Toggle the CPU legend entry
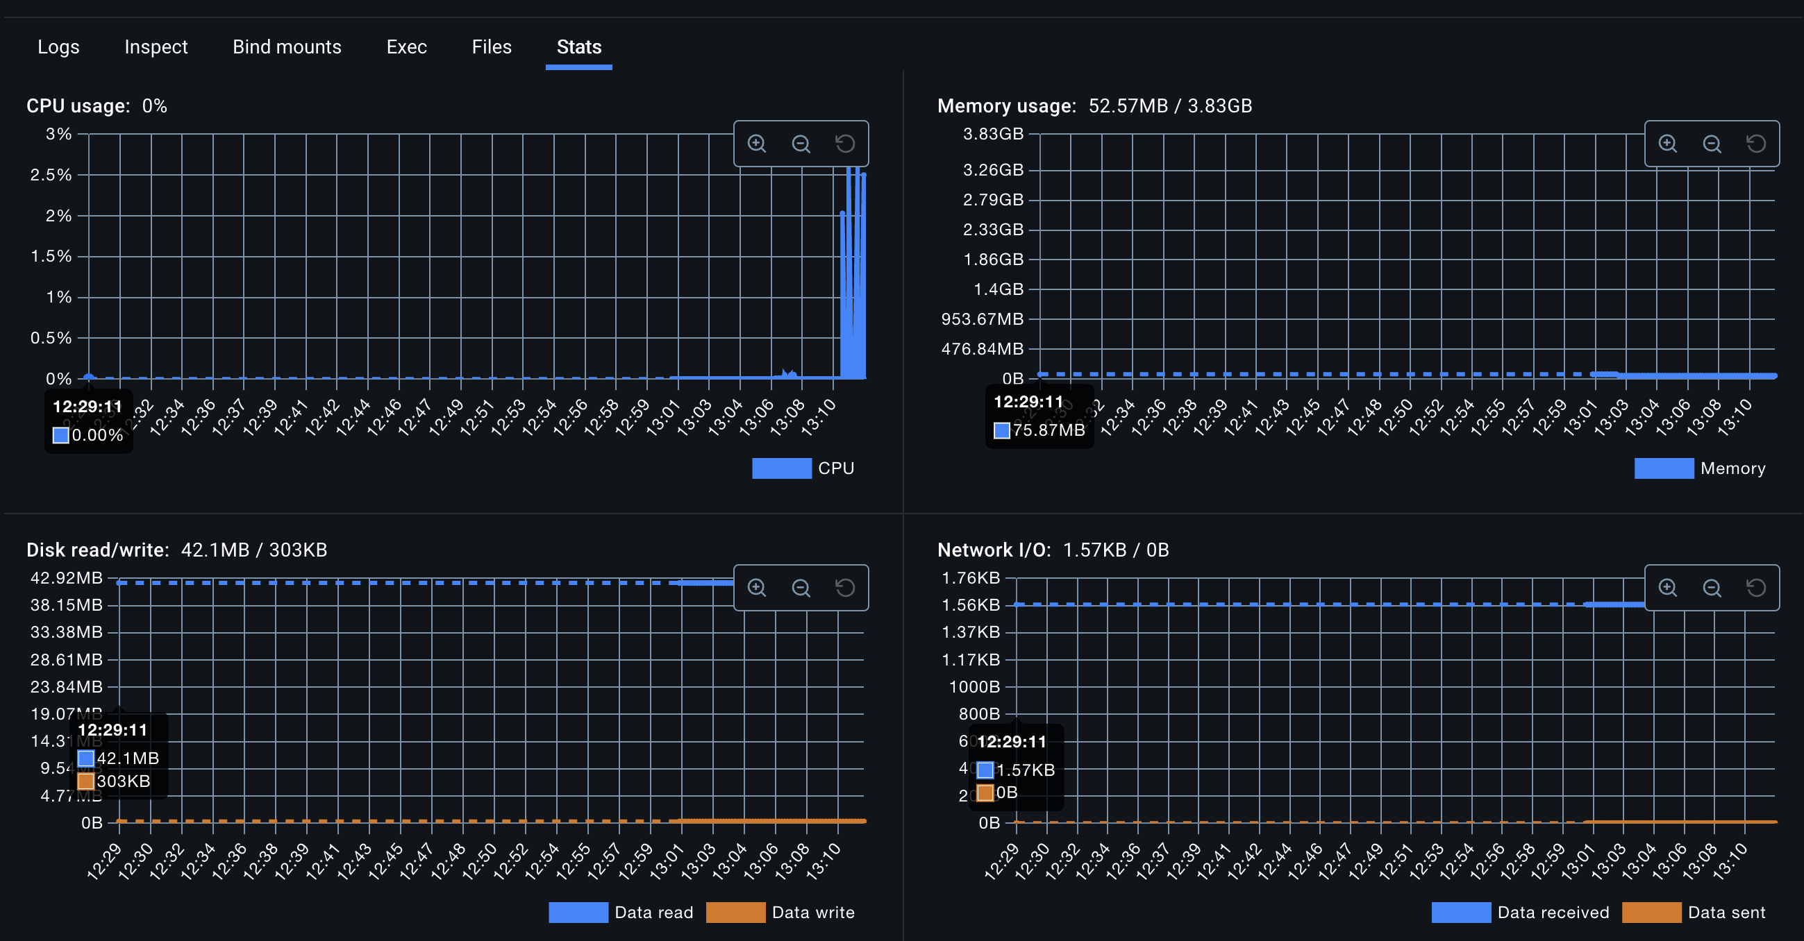The height and width of the screenshot is (941, 1804). [x=803, y=468]
